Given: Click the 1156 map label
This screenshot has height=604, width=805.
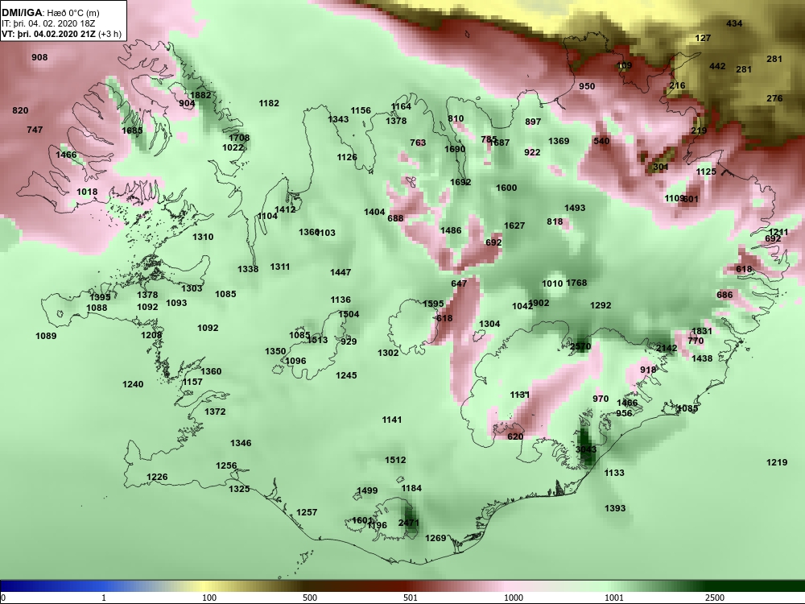Looking at the screenshot, I should pos(361,110).
